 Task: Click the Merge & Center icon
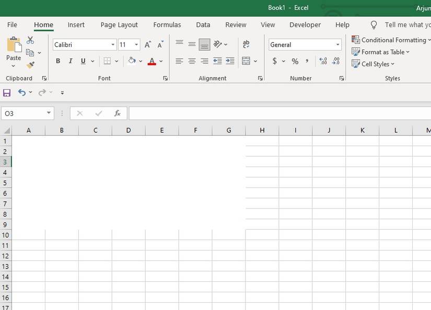(x=246, y=61)
